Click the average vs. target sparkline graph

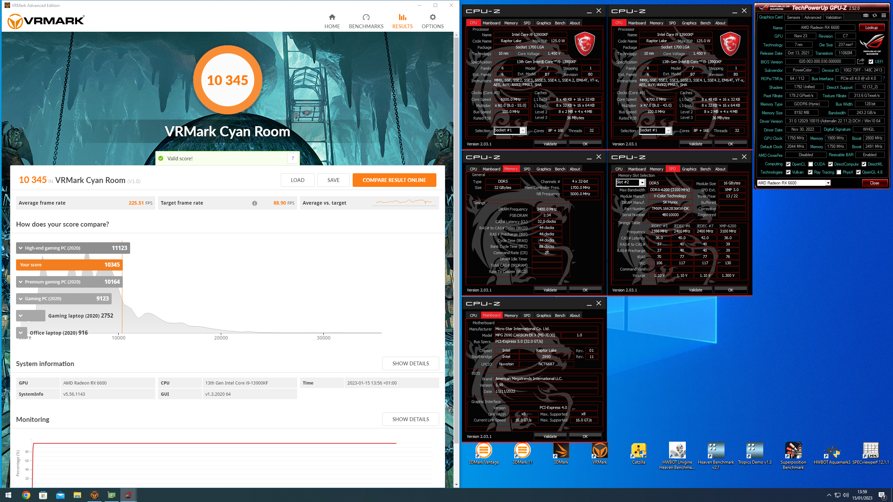point(404,203)
